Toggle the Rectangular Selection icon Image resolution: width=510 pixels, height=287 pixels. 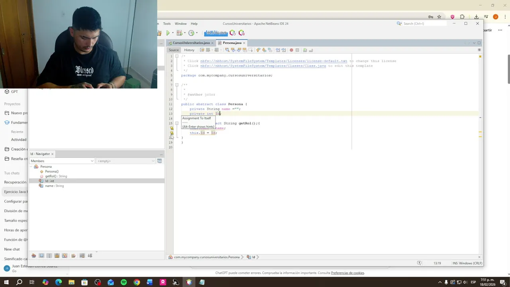(x=251, y=50)
